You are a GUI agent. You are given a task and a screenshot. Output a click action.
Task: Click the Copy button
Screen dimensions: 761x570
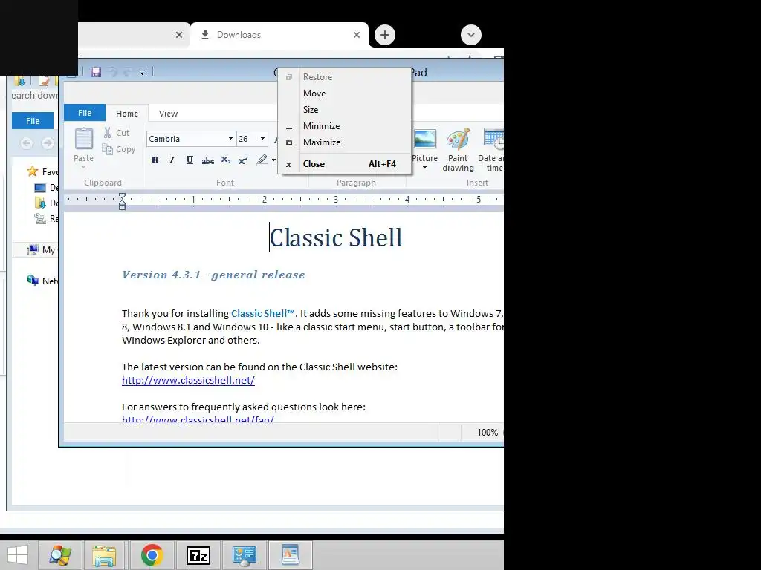(118, 149)
